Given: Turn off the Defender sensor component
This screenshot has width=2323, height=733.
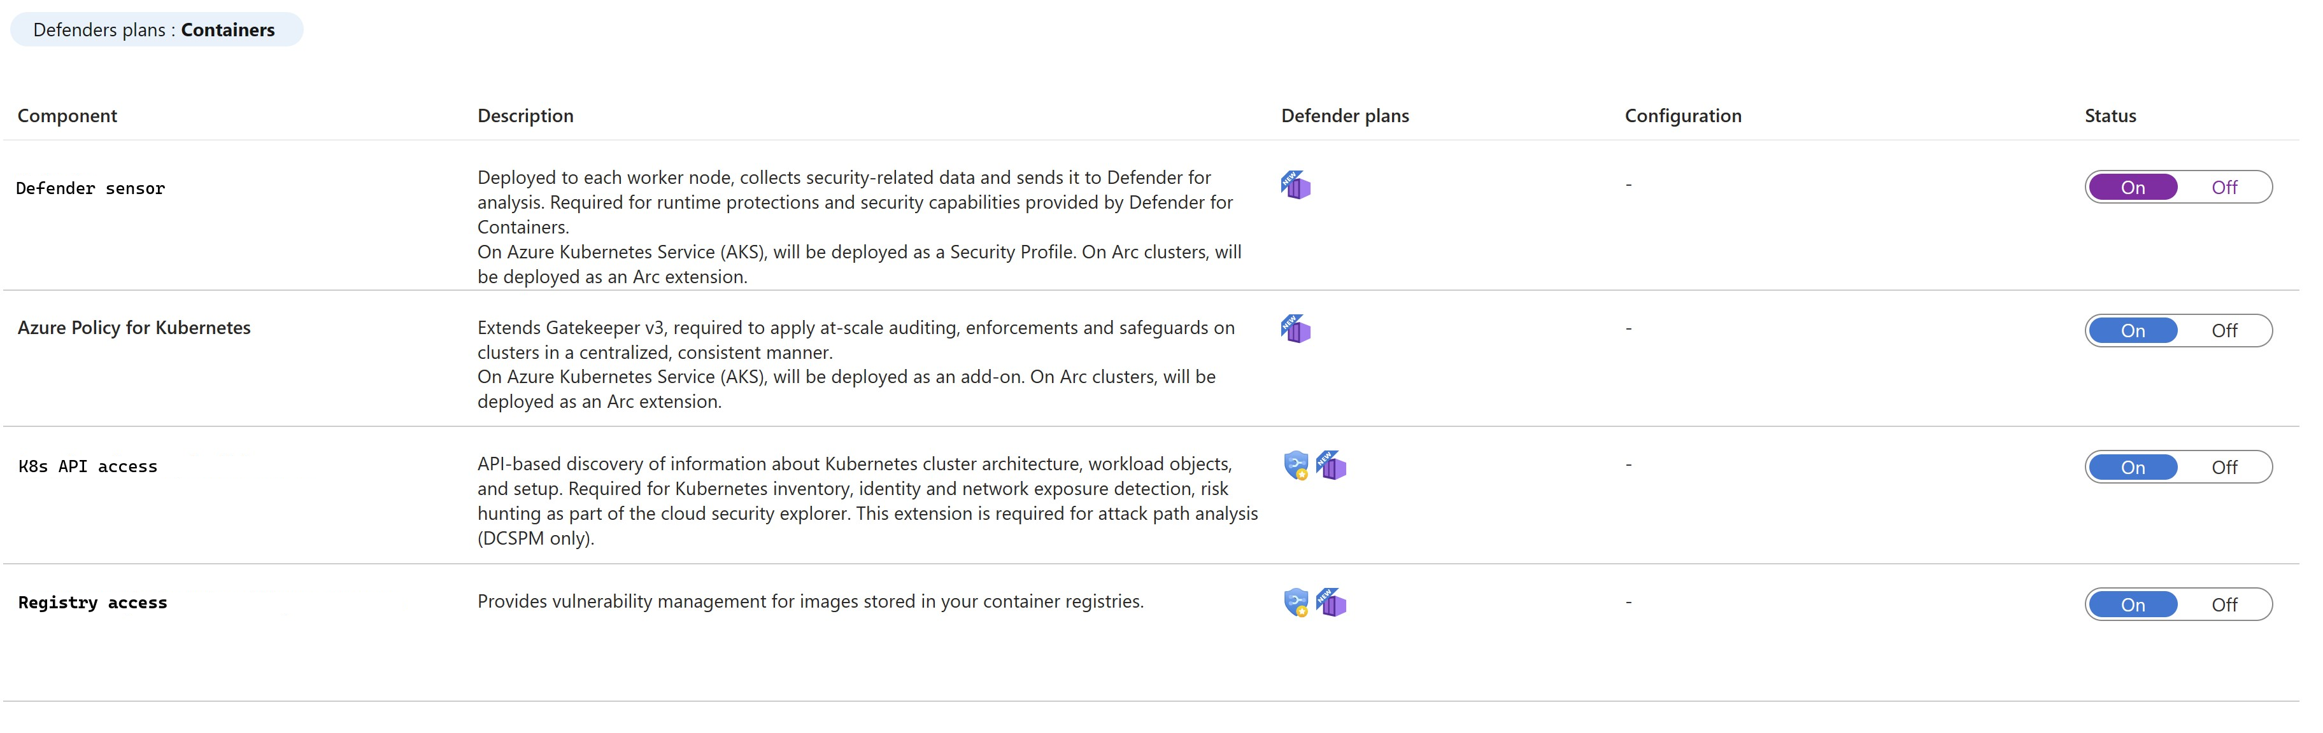Looking at the screenshot, I should [2223, 188].
